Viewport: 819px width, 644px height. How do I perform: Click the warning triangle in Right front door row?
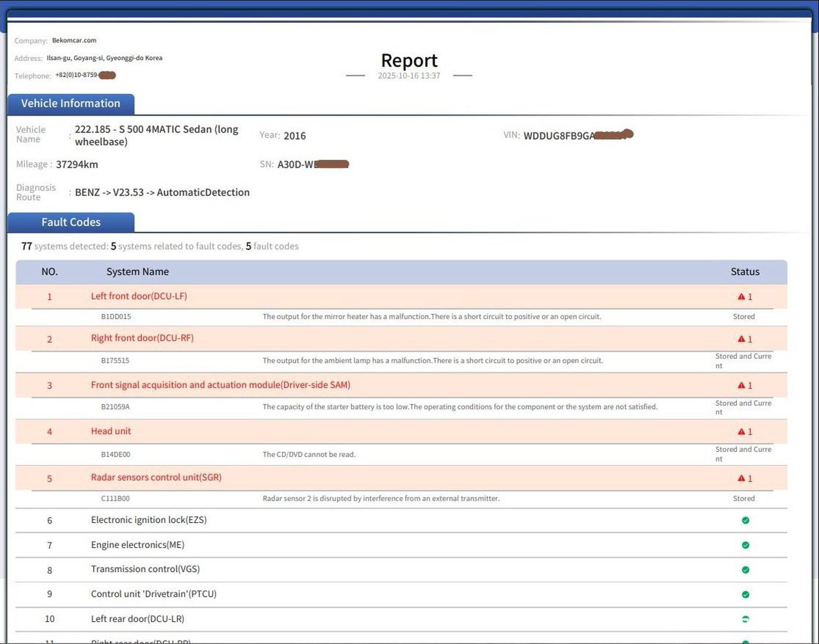coord(741,339)
